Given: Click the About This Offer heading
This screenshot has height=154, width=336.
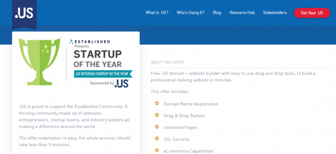Looking at the screenshot, I should pyautogui.click(x=167, y=63).
